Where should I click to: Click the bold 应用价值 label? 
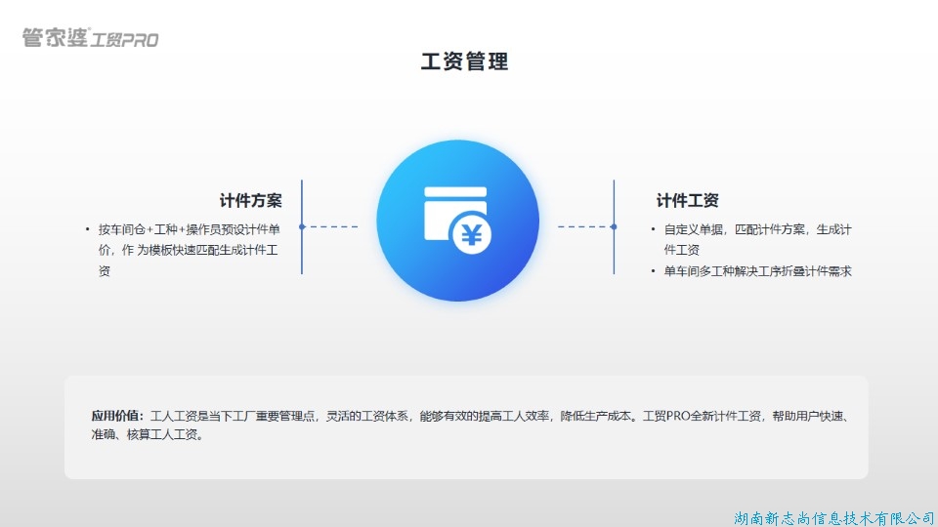coord(117,416)
